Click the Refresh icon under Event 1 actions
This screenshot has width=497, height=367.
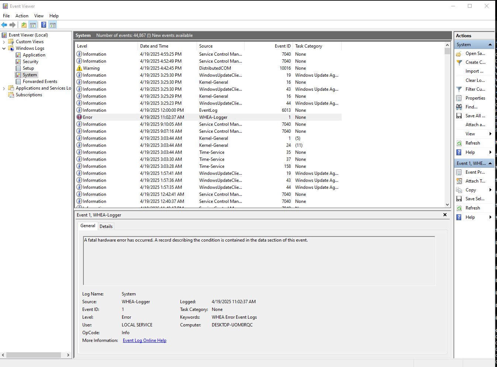[x=459, y=208]
